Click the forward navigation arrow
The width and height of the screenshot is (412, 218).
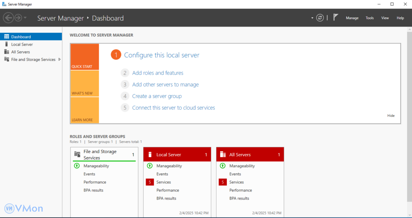[x=18, y=18]
